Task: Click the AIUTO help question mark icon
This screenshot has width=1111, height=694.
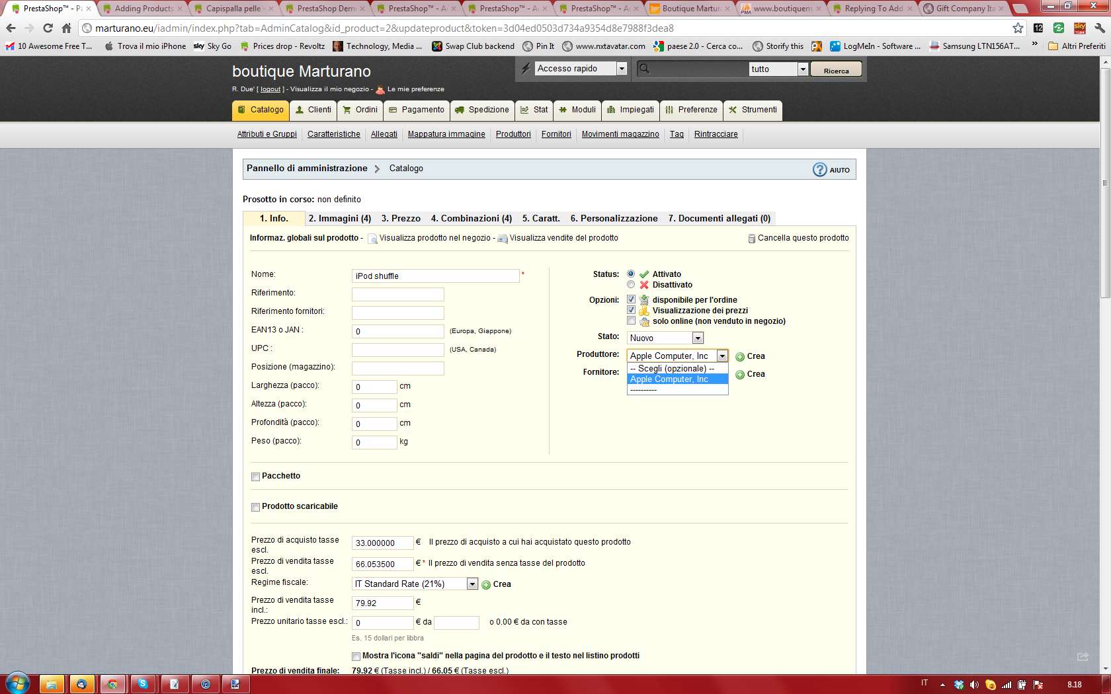Action: click(819, 170)
